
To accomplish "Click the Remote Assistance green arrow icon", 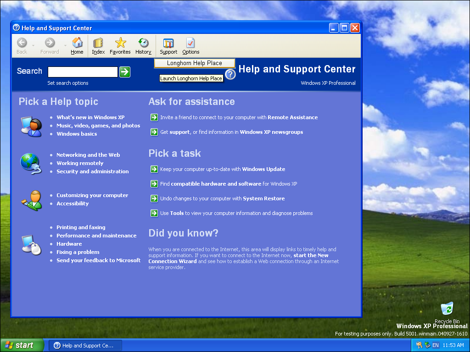I will 154,117.
